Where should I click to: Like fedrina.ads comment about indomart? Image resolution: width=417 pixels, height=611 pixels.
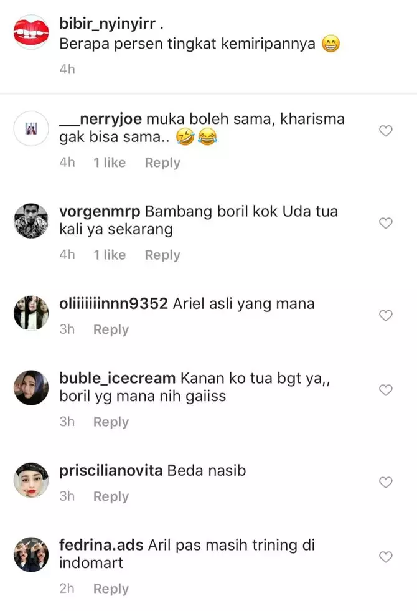[385, 557]
